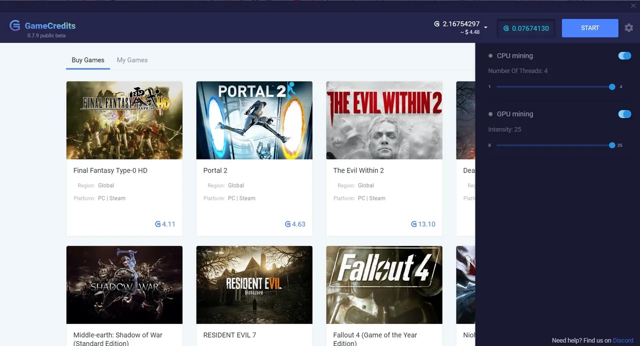Viewport: 640px width, 346px height.
Task: Open the Resident Evil 7 cover image
Action: pos(254,285)
